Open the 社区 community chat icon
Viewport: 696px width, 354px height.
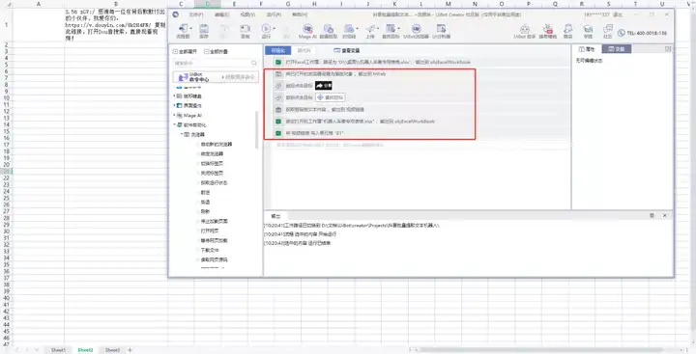tap(608, 29)
